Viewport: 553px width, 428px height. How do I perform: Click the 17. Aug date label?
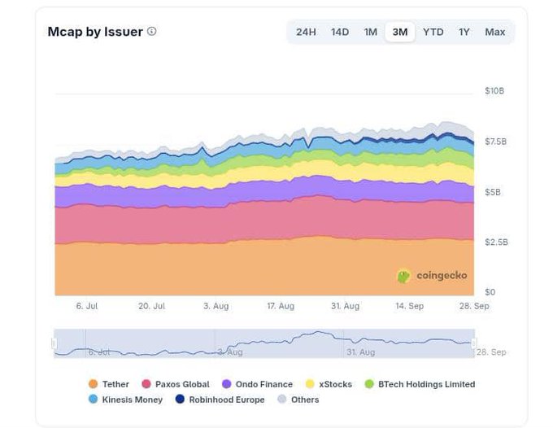(281, 306)
